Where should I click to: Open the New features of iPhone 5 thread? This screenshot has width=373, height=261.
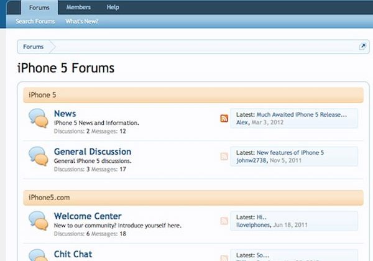(290, 153)
